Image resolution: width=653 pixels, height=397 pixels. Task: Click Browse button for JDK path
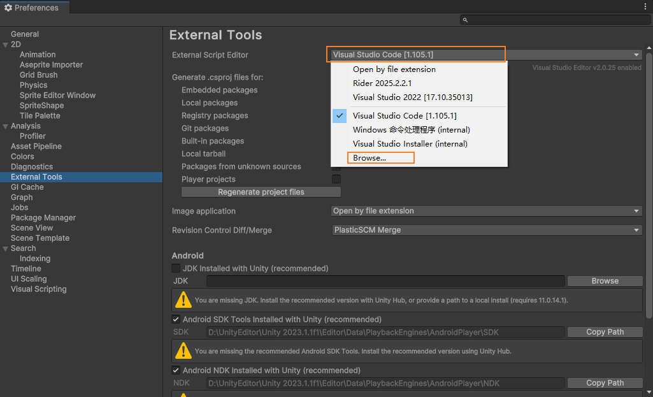click(605, 281)
